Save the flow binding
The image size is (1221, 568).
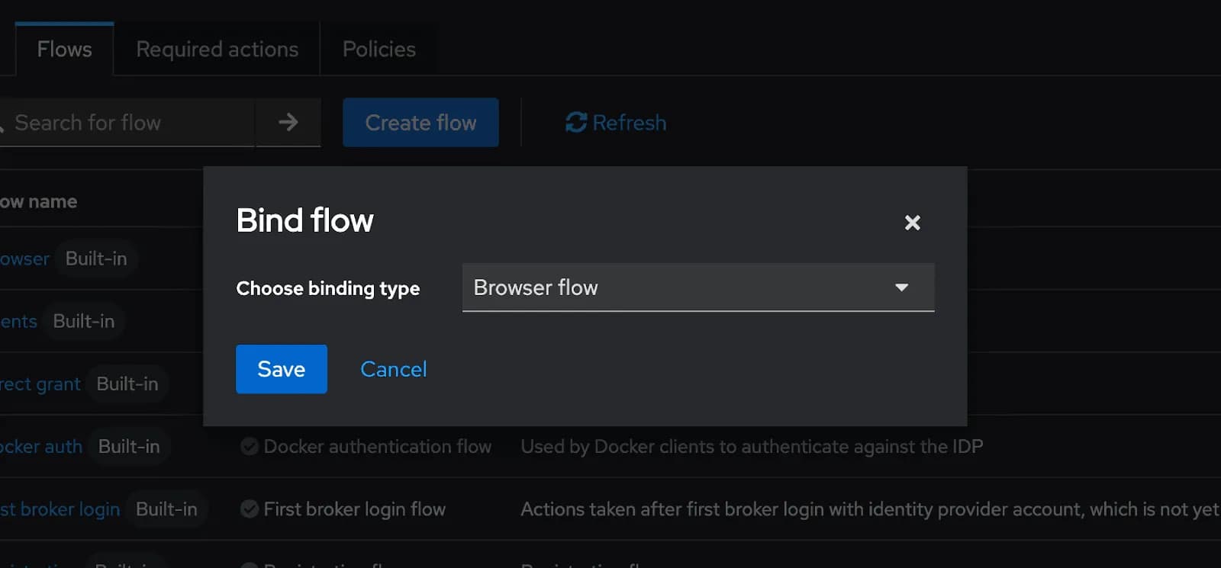(282, 369)
